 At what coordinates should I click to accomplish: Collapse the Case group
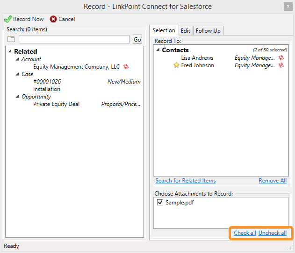click(17, 74)
